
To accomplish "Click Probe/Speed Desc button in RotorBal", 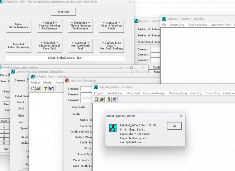I will [149, 42].
